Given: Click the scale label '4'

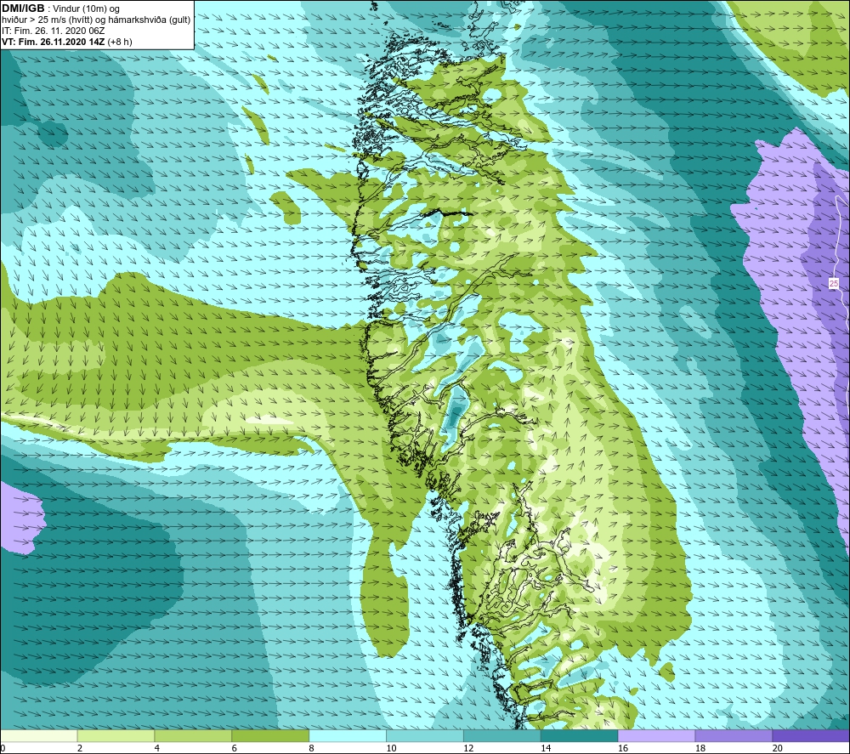Looking at the screenshot, I should (156, 748).
